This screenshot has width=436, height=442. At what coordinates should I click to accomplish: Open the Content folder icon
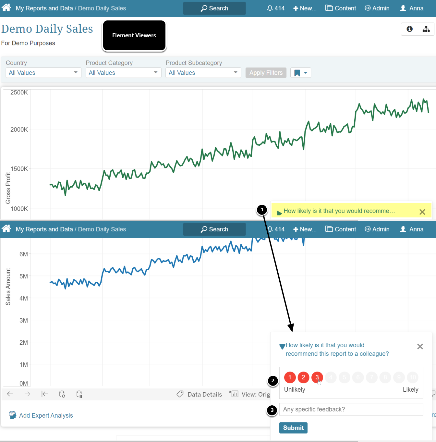[340, 8]
